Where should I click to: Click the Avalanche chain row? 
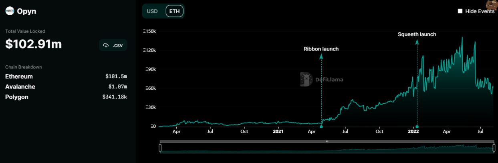(x=66, y=87)
